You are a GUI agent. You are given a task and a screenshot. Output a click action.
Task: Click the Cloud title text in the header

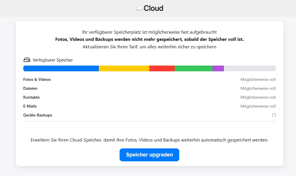click(x=153, y=8)
